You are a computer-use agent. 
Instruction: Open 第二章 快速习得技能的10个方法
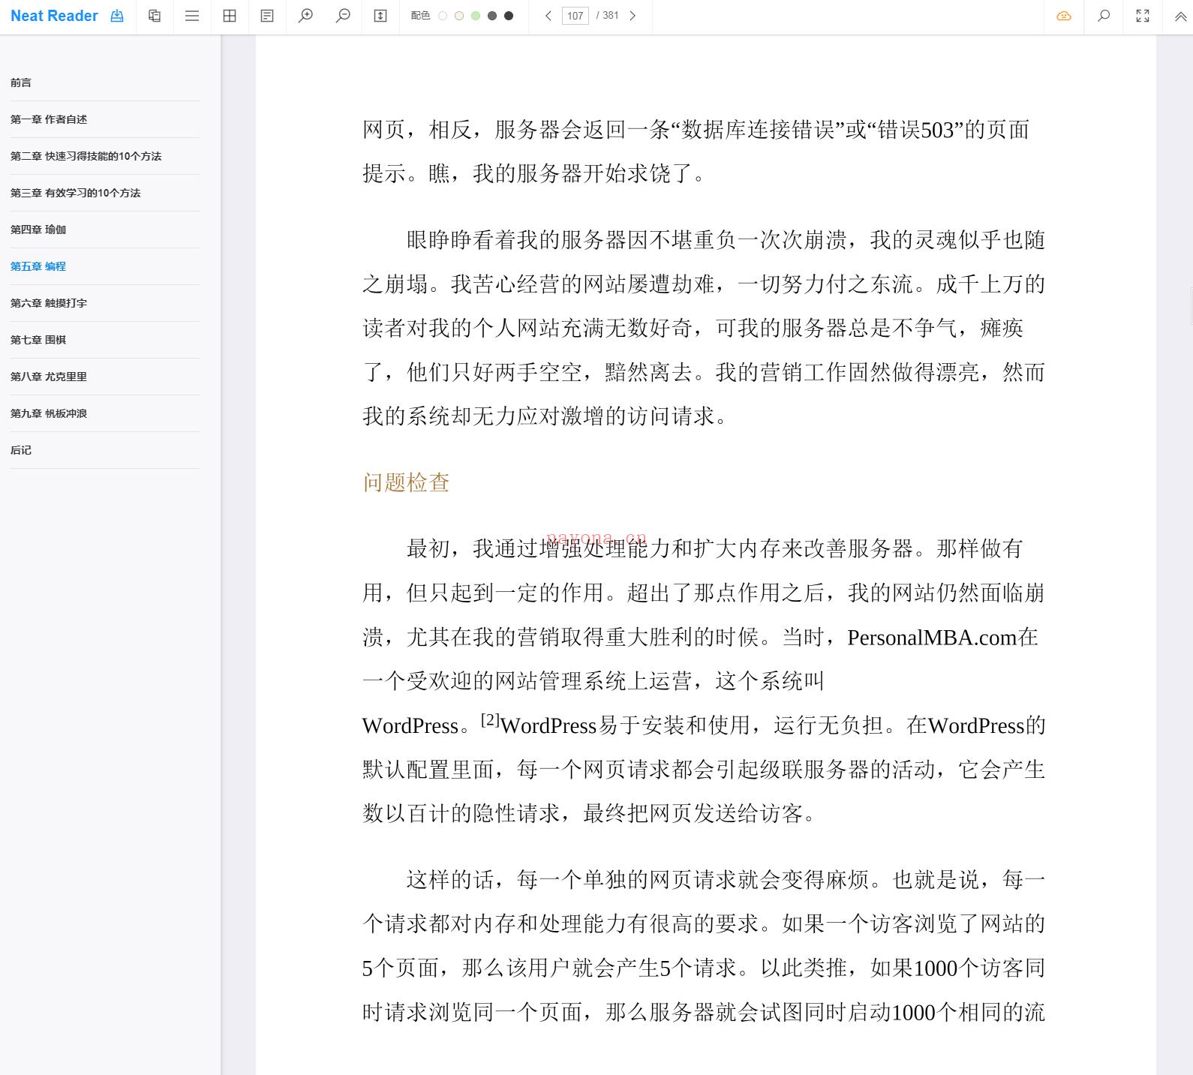point(86,156)
